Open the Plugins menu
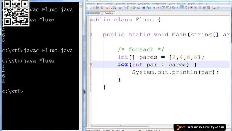Image resolution: width=232 pixels, height=131 pixels. click(x=191, y=4)
